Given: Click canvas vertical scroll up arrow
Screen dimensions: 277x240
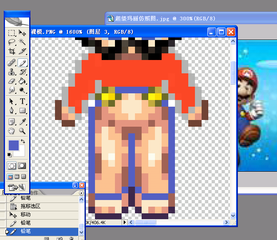Looking at the screenshot, I should pyautogui.click(x=233, y=41).
